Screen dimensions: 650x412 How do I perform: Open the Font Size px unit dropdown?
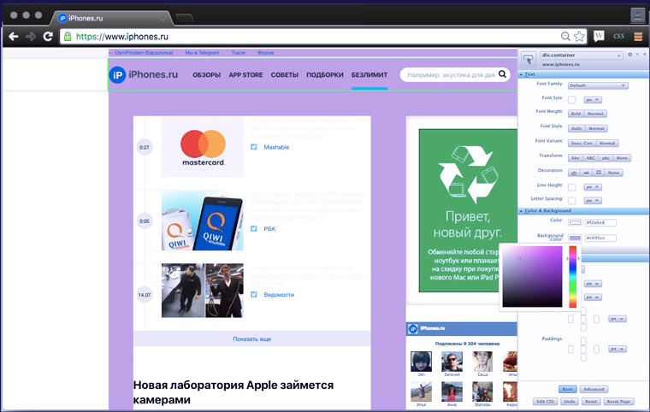click(x=593, y=100)
